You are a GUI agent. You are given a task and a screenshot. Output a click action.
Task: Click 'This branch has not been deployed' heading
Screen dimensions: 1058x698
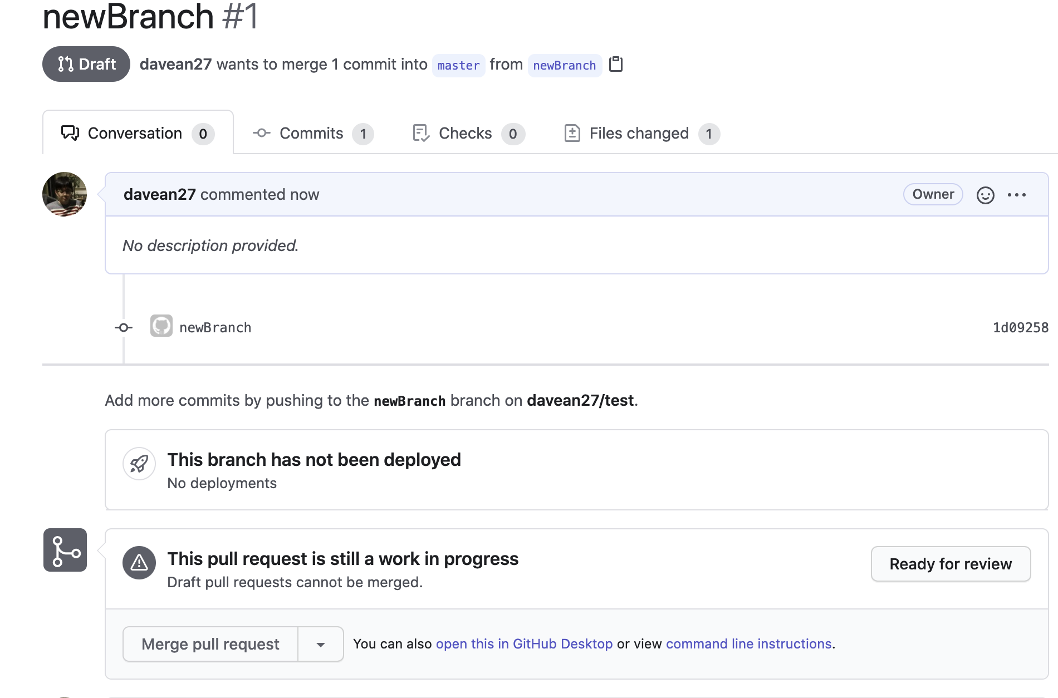click(x=314, y=460)
